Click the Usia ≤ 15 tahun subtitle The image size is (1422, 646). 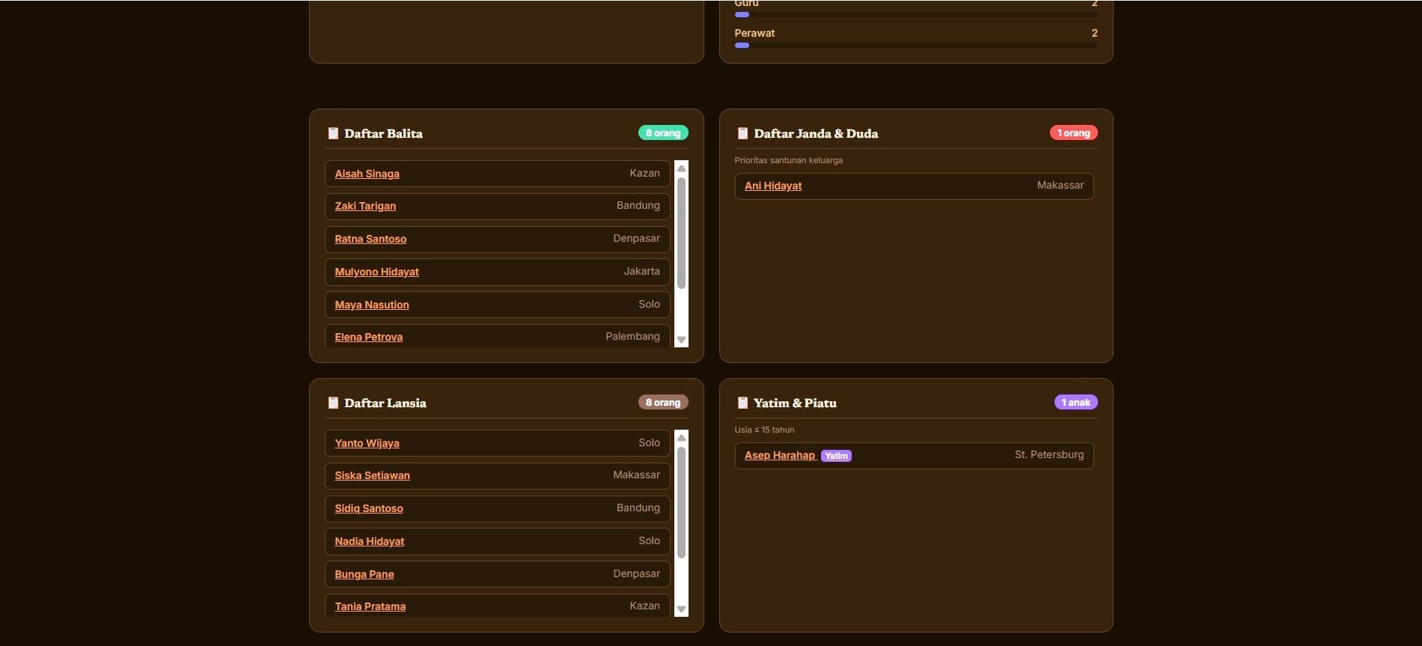coord(764,430)
